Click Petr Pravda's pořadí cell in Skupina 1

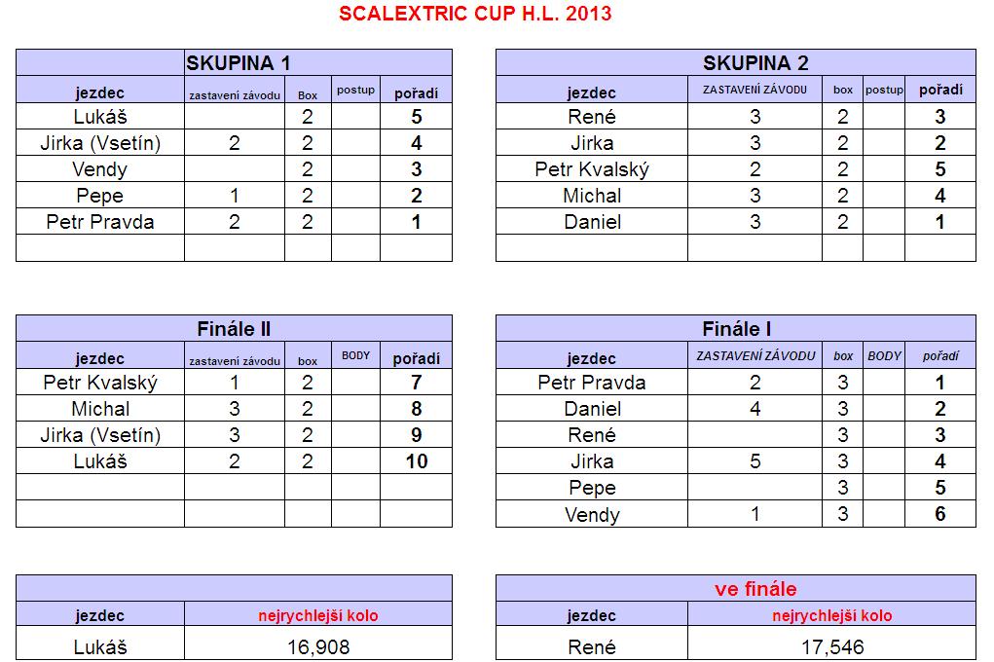coord(416,222)
